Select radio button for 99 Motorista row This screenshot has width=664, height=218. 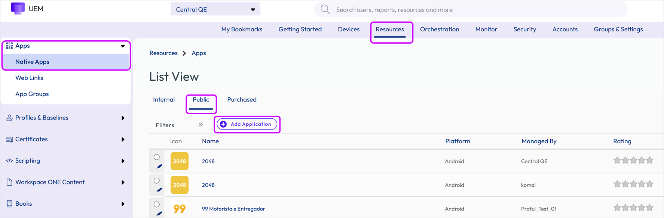(157, 204)
